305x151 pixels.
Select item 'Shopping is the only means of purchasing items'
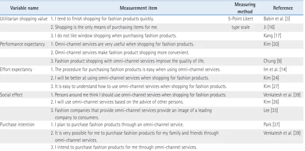(x=104, y=27)
